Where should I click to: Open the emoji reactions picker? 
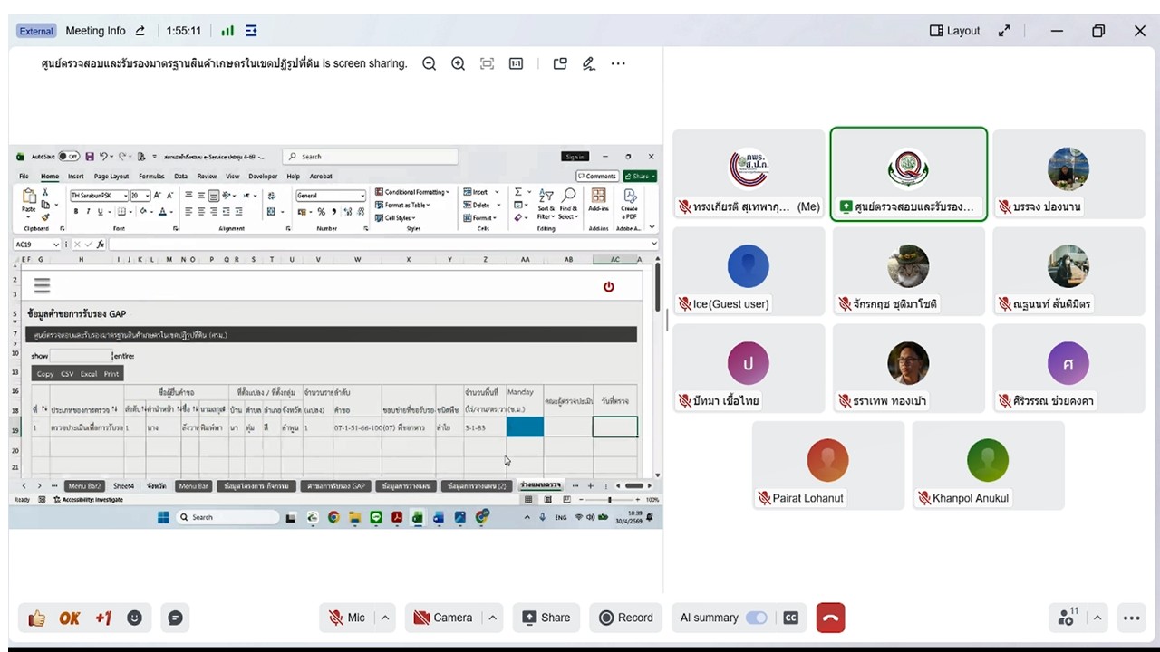pos(135,618)
